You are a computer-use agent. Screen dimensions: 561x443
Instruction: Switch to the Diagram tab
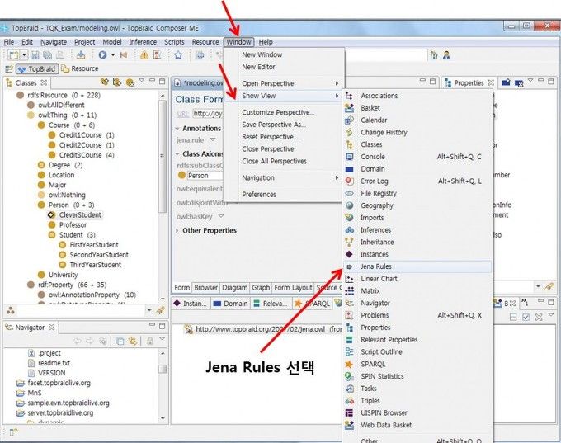click(234, 288)
